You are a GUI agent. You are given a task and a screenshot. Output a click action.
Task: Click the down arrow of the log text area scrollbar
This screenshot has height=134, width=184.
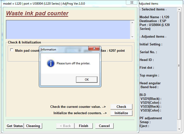[x=132, y=37]
